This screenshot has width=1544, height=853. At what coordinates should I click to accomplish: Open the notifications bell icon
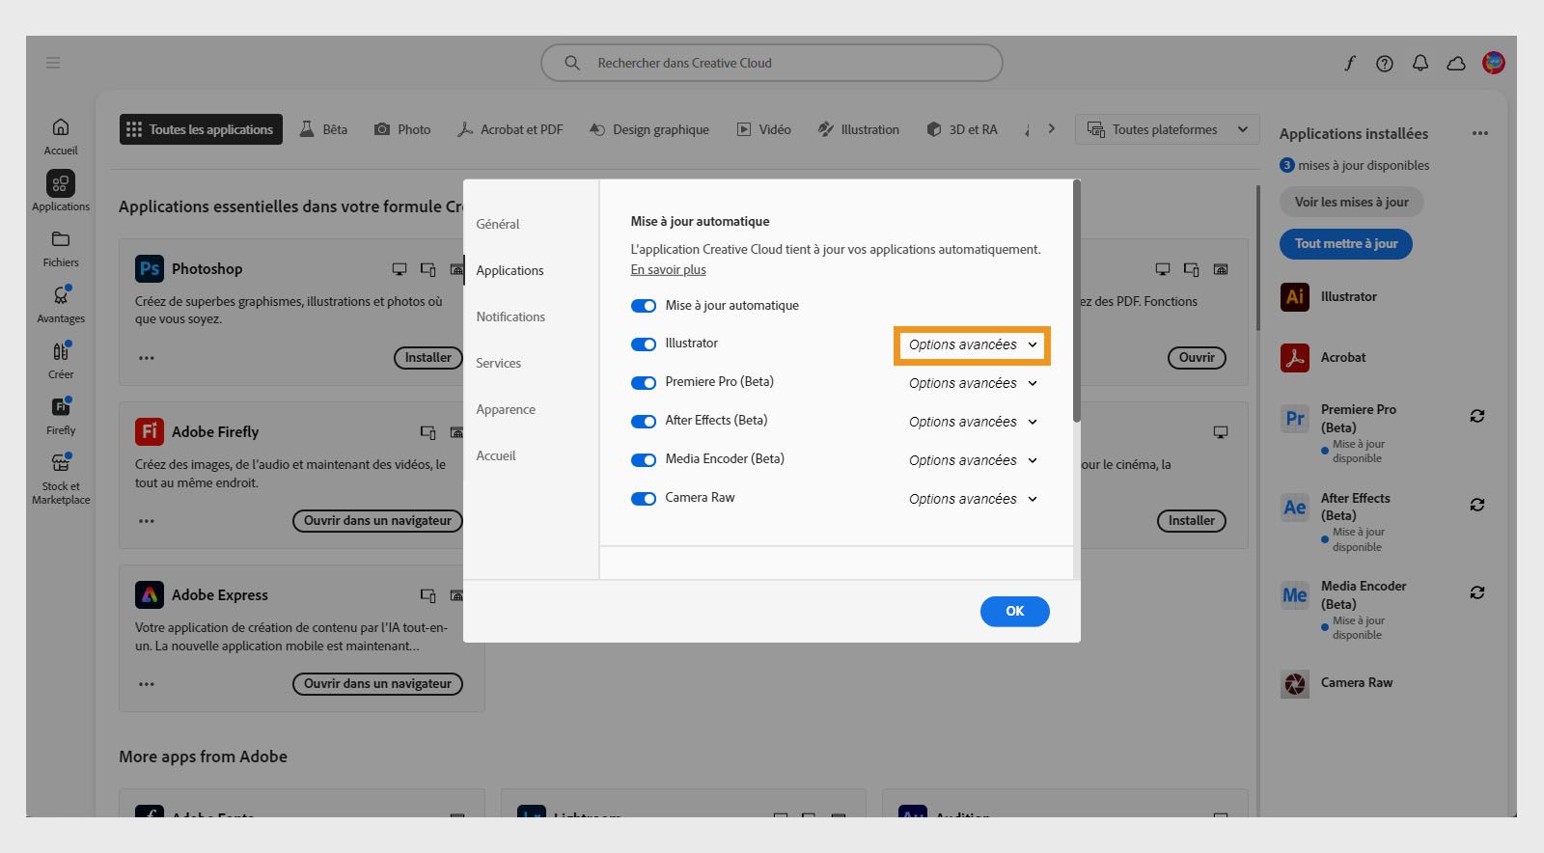(1420, 63)
